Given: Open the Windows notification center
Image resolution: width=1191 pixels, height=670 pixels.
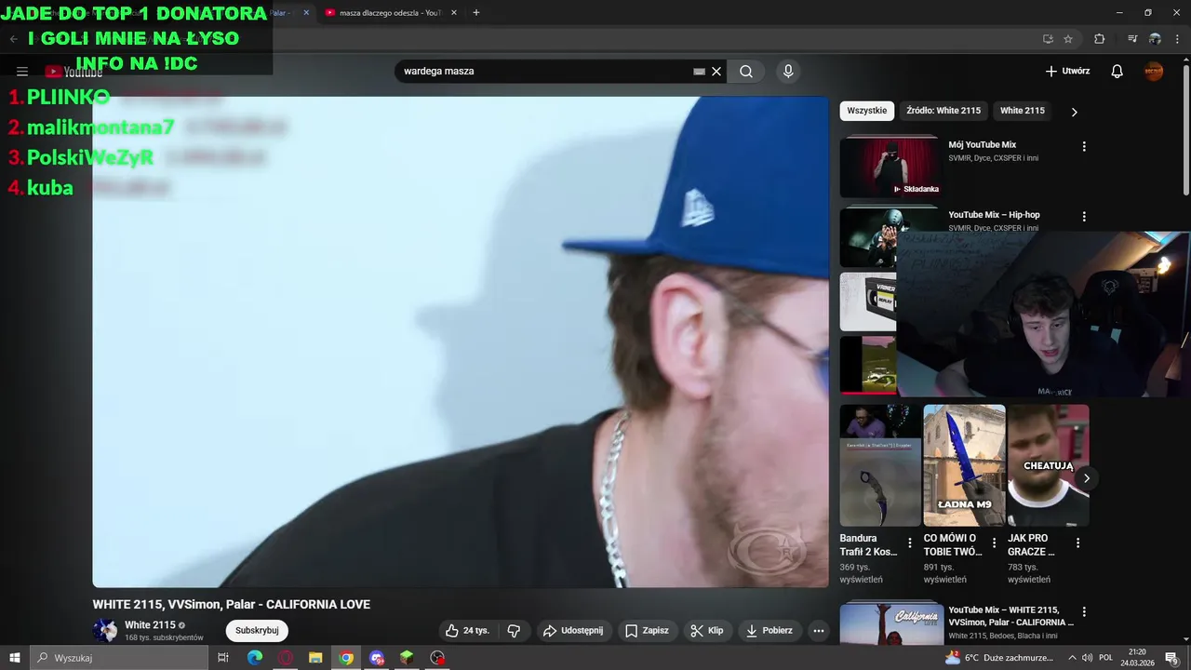Looking at the screenshot, I should tap(1172, 658).
